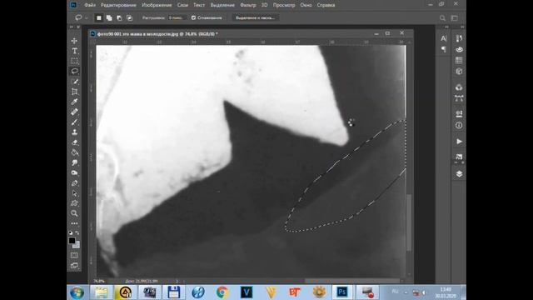The height and width of the screenshot is (300, 533).
Task: Open the 3D menu
Action: pyautogui.click(x=265, y=5)
